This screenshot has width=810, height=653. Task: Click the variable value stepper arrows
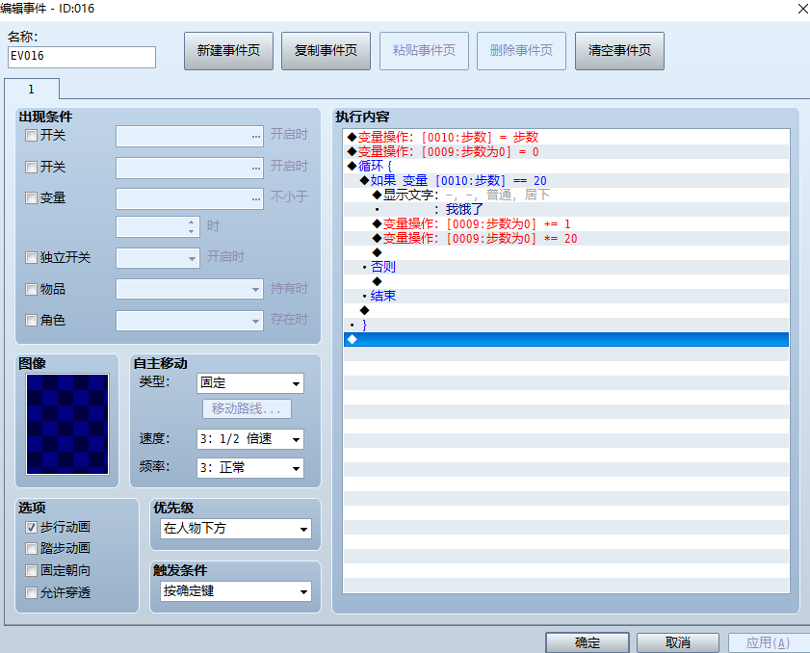[191, 226]
